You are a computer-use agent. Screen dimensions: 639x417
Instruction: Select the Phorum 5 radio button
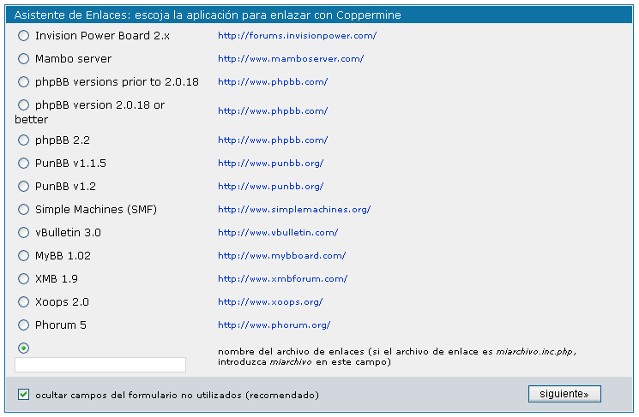24,325
